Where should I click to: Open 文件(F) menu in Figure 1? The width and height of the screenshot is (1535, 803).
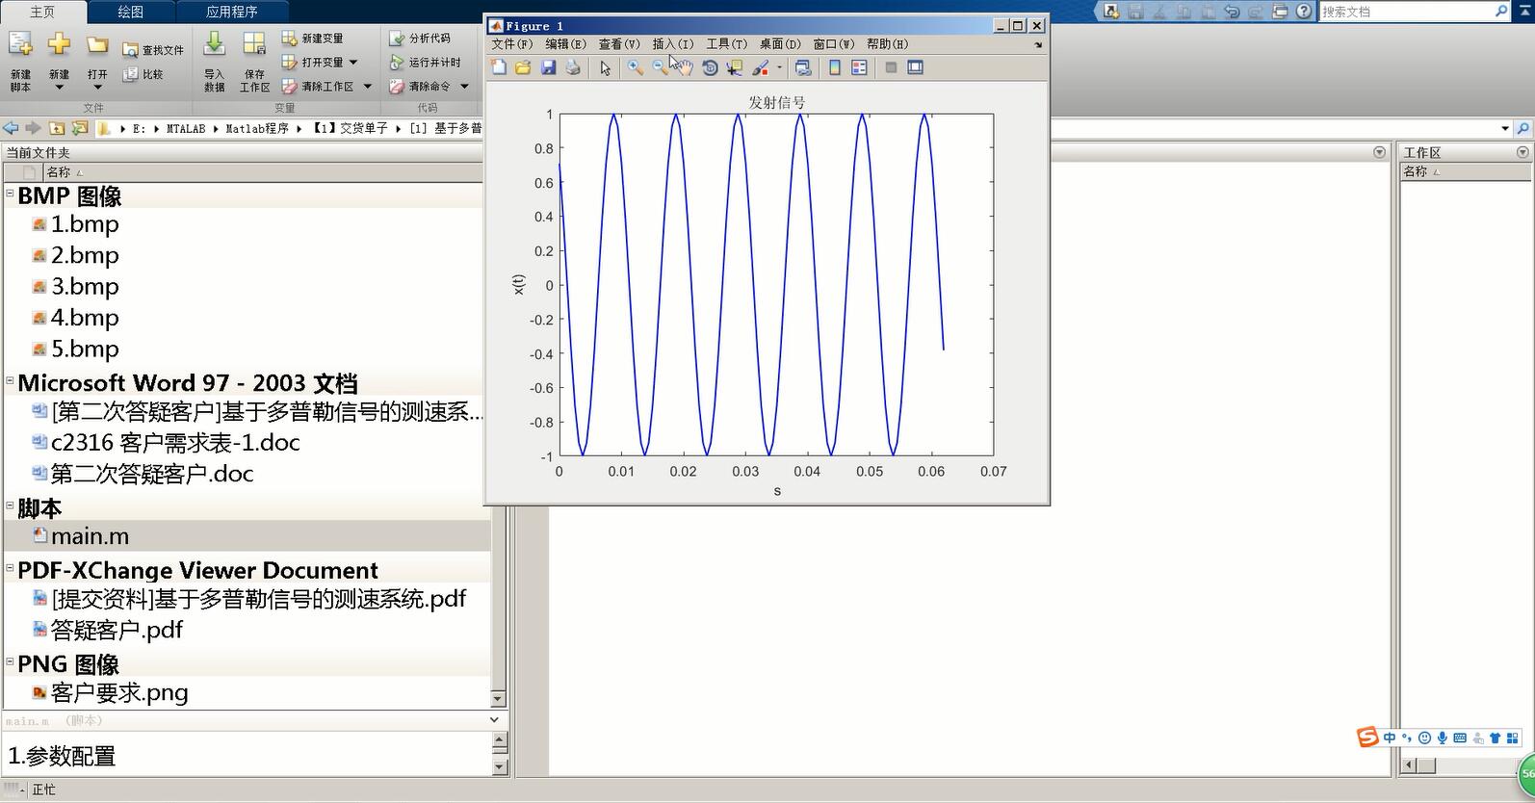[511, 44]
